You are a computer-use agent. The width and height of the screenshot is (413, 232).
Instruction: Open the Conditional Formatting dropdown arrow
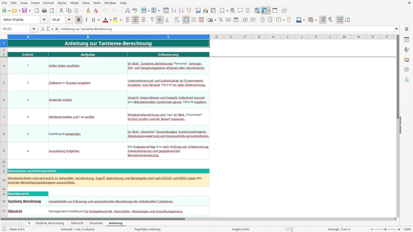pos(316,20)
